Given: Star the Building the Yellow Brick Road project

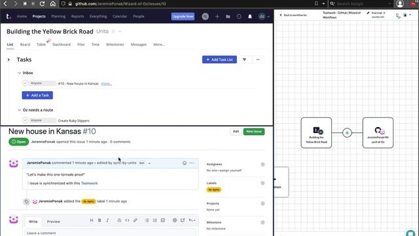Looking at the screenshot, I should pyautogui.click(x=113, y=31).
